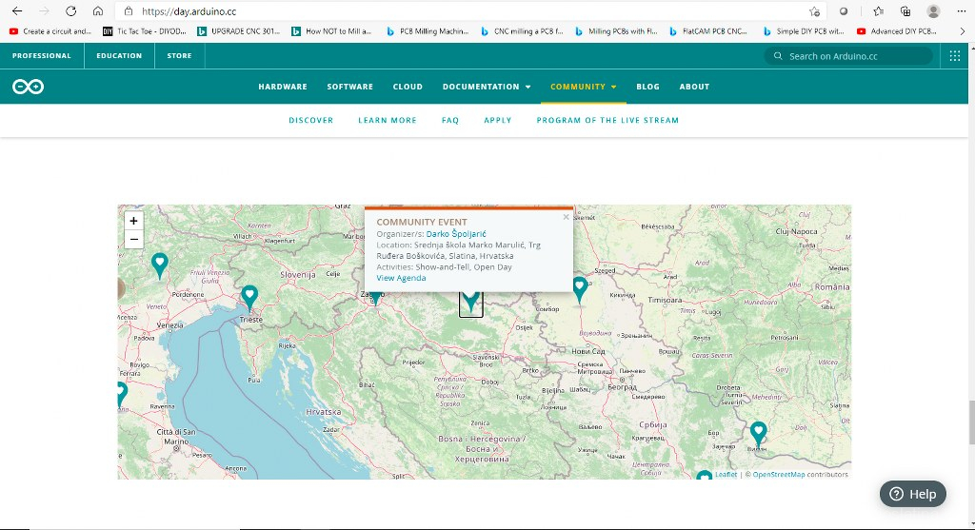Zoom out on the map with minus
This screenshot has height=530, width=975.
point(133,239)
